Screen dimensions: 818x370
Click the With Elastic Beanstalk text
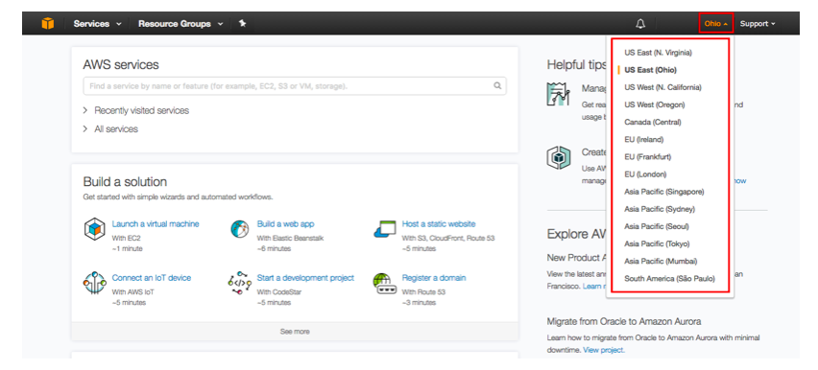[x=290, y=238]
